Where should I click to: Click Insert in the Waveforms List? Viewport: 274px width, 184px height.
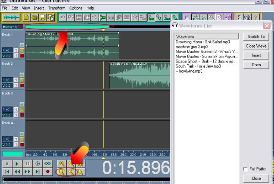(x=256, y=55)
